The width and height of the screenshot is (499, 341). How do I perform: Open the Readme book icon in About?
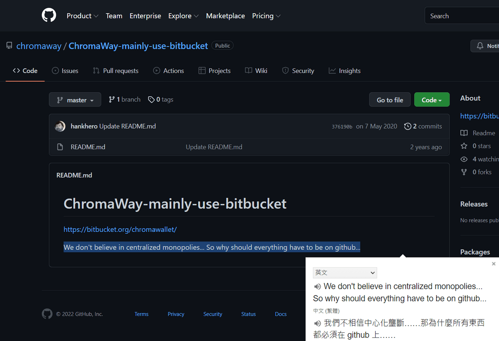coord(464,133)
